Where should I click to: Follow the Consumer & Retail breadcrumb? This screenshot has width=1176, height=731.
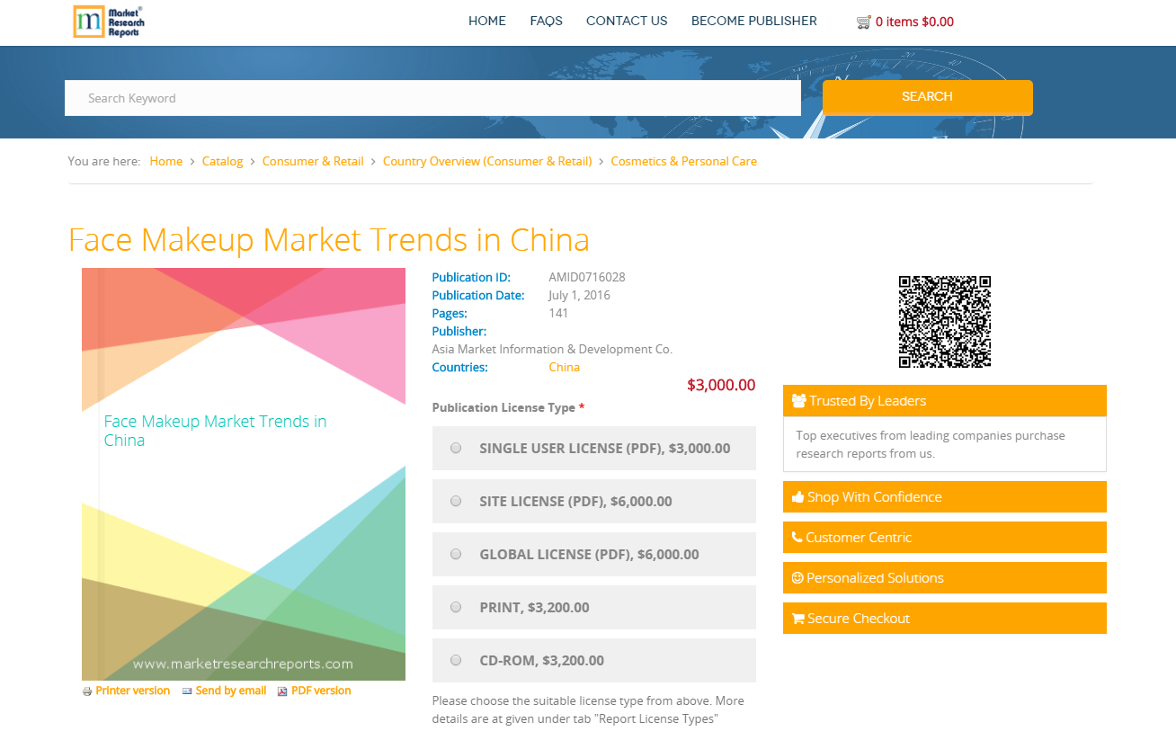(x=313, y=162)
